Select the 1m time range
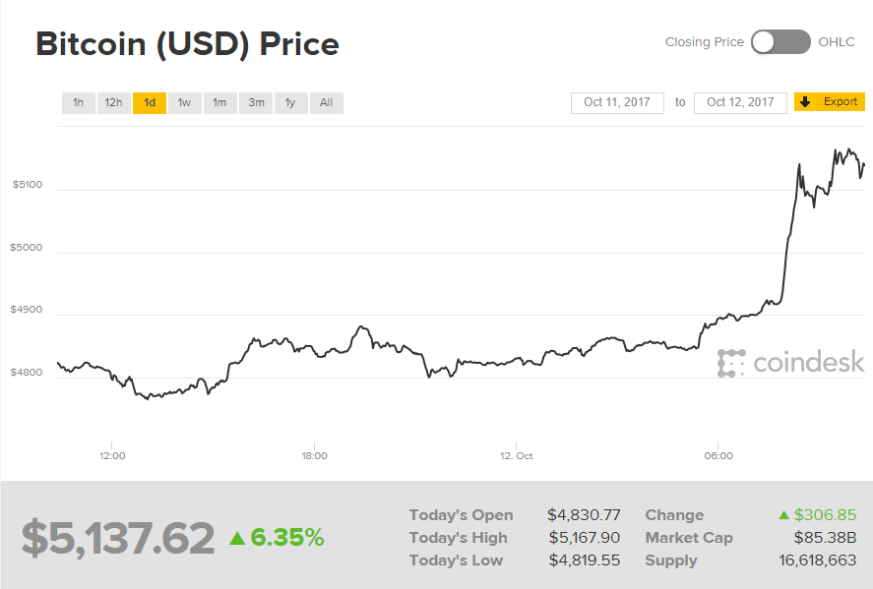The width and height of the screenshot is (873, 589). pyautogui.click(x=219, y=102)
